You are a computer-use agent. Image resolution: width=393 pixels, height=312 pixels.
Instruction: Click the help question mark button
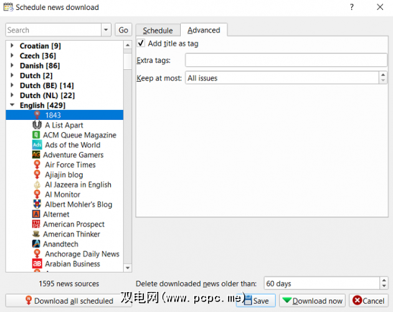(352, 7)
